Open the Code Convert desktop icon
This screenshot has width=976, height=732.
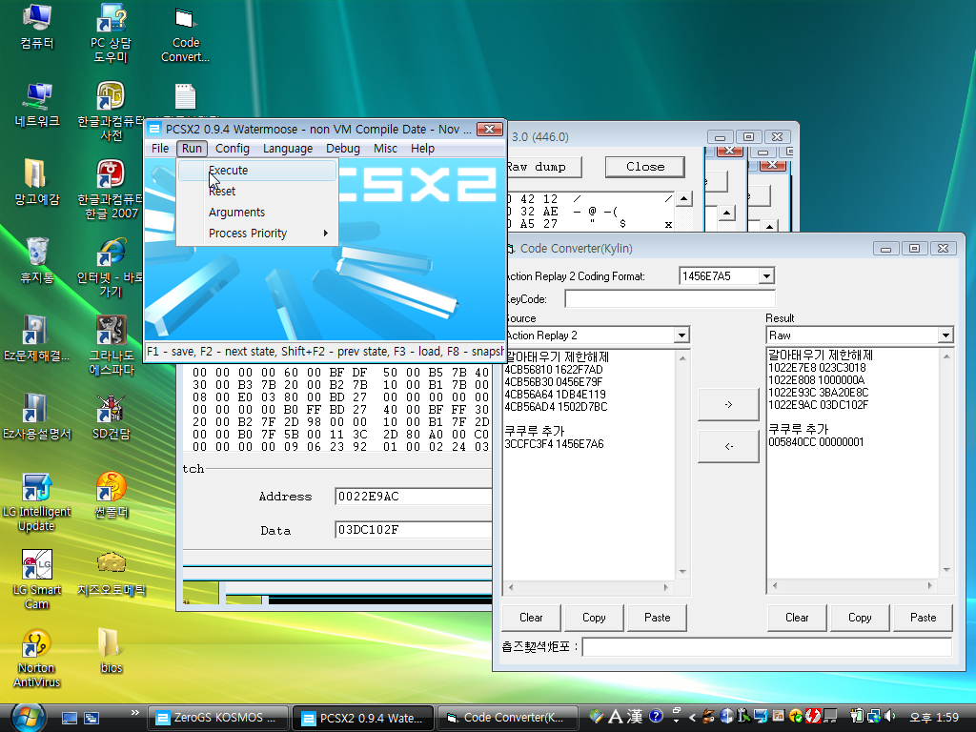pos(186,33)
